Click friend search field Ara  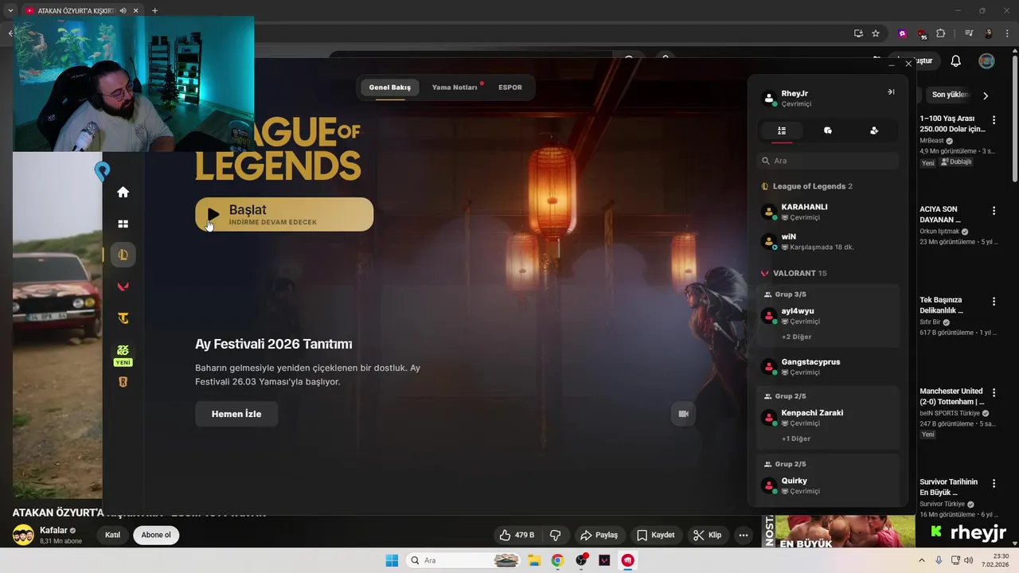[828, 161]
